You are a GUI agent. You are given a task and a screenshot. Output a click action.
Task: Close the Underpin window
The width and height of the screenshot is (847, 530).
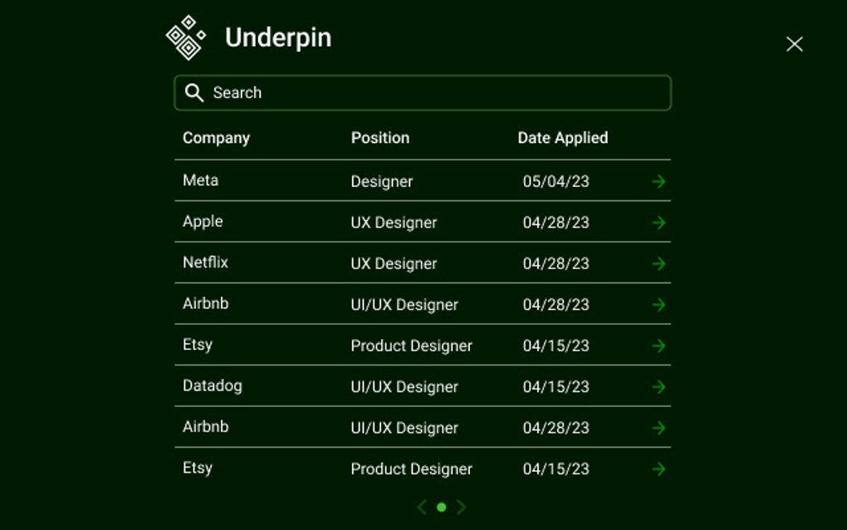(x=794, y=44)
